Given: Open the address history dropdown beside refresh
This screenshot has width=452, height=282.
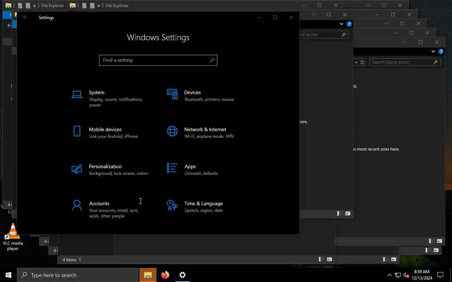Looking at the screenshot, I should pyautogui.click(x=356, y=62).
